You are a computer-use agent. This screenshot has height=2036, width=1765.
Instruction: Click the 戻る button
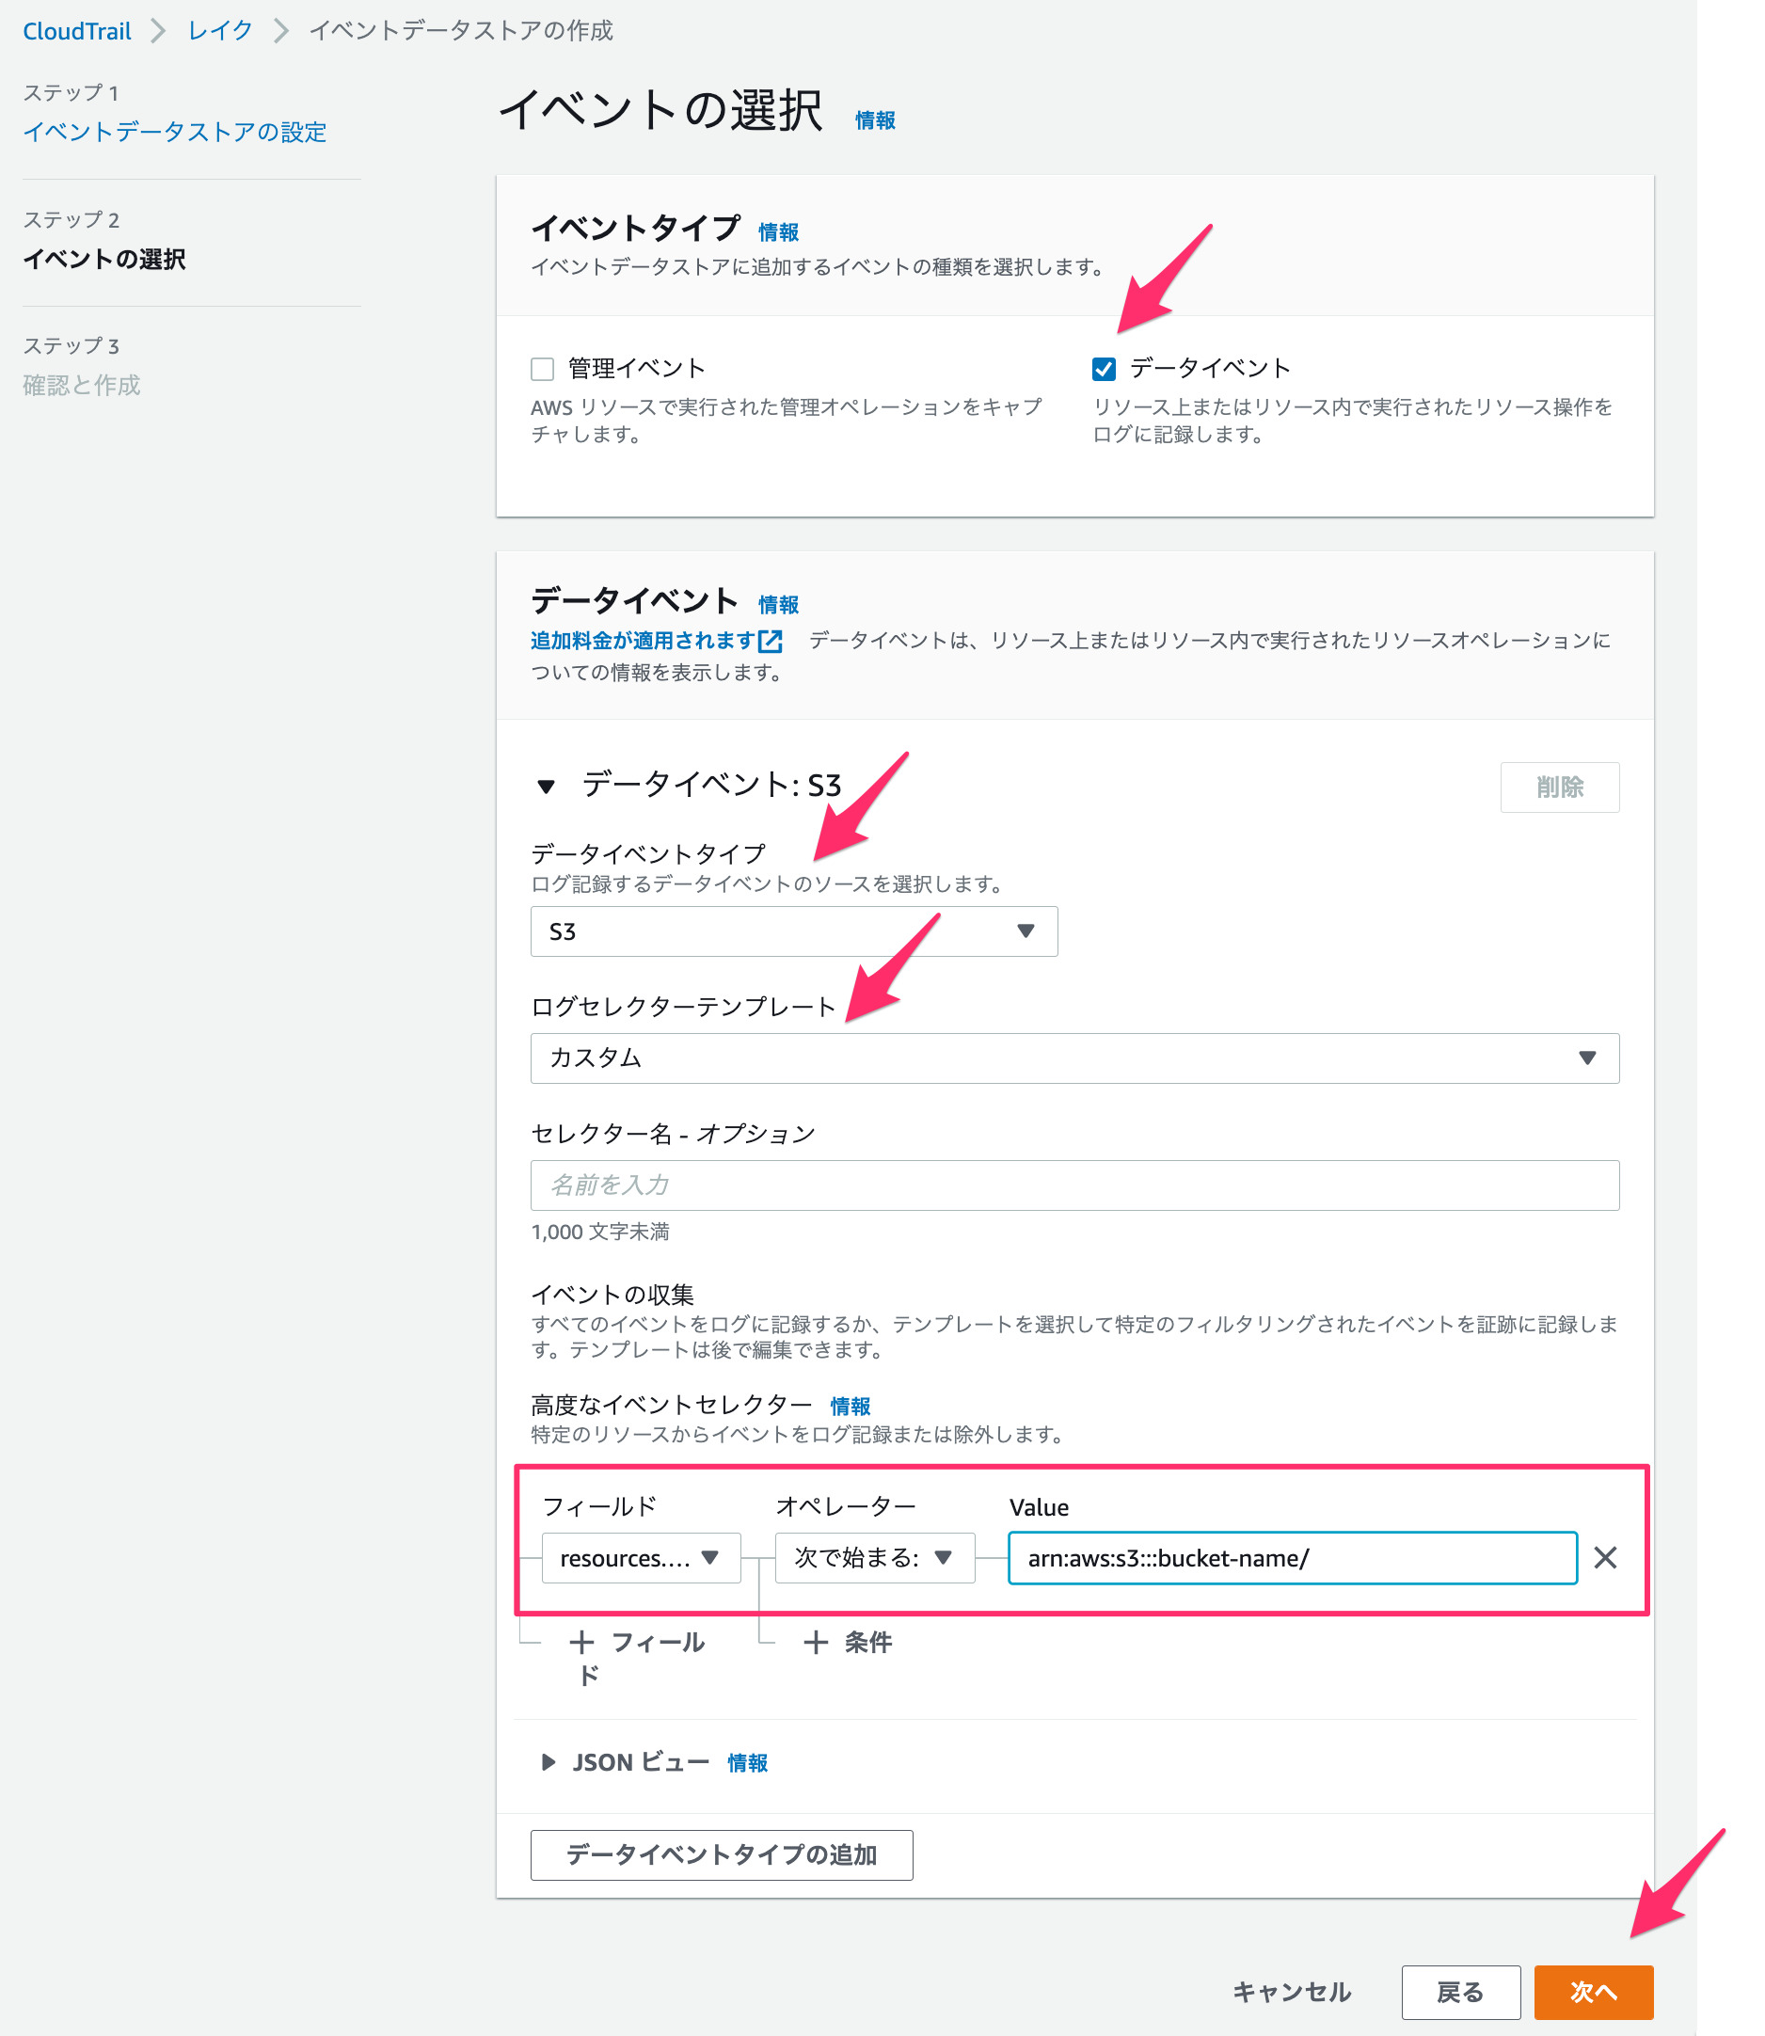point(1462,1992)
